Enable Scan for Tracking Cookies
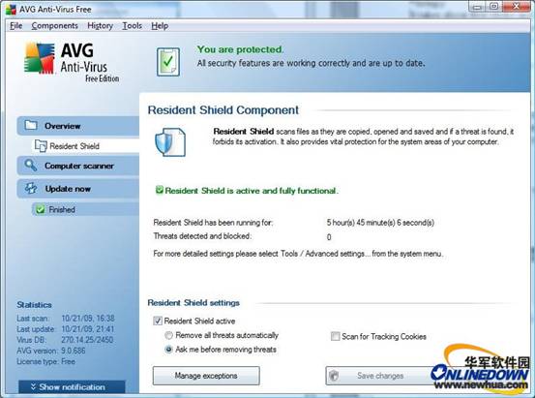Viewport: 535px width, 398px height. [x=336, y=336]
